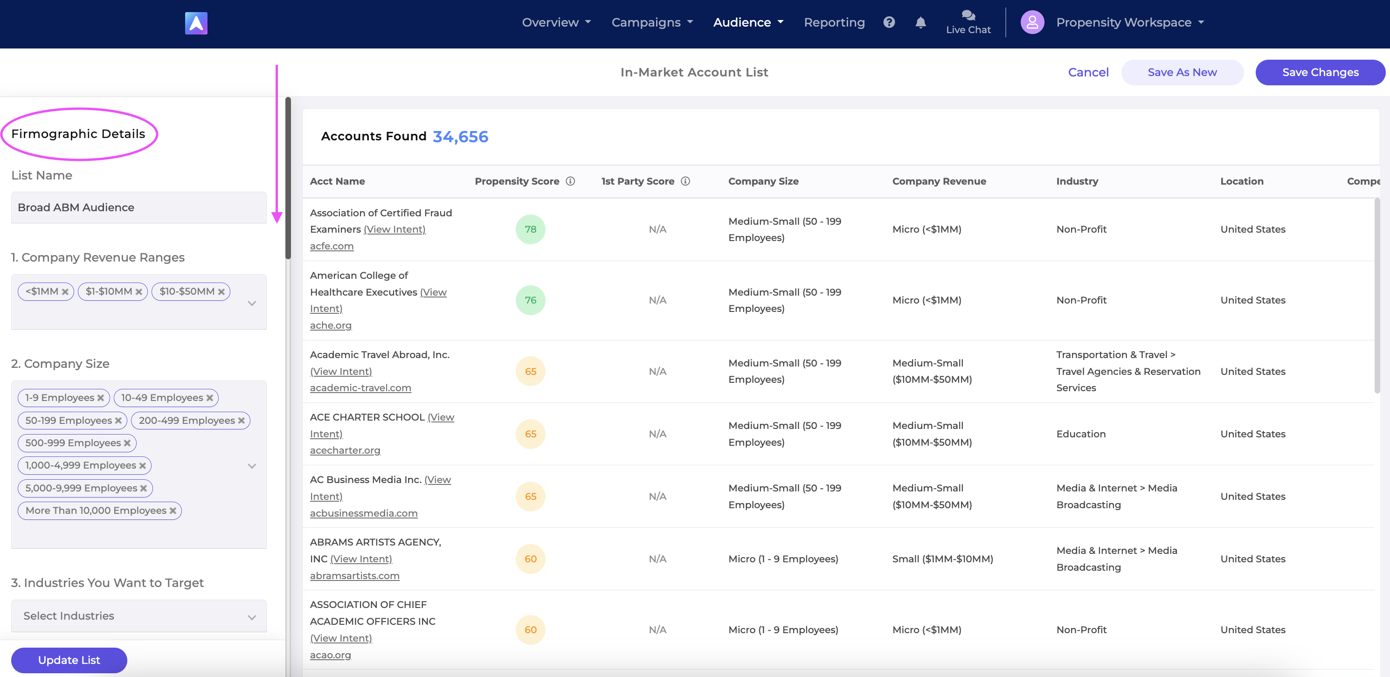
Task: Open the notifications bell icon
Action: tap(920, 23)
